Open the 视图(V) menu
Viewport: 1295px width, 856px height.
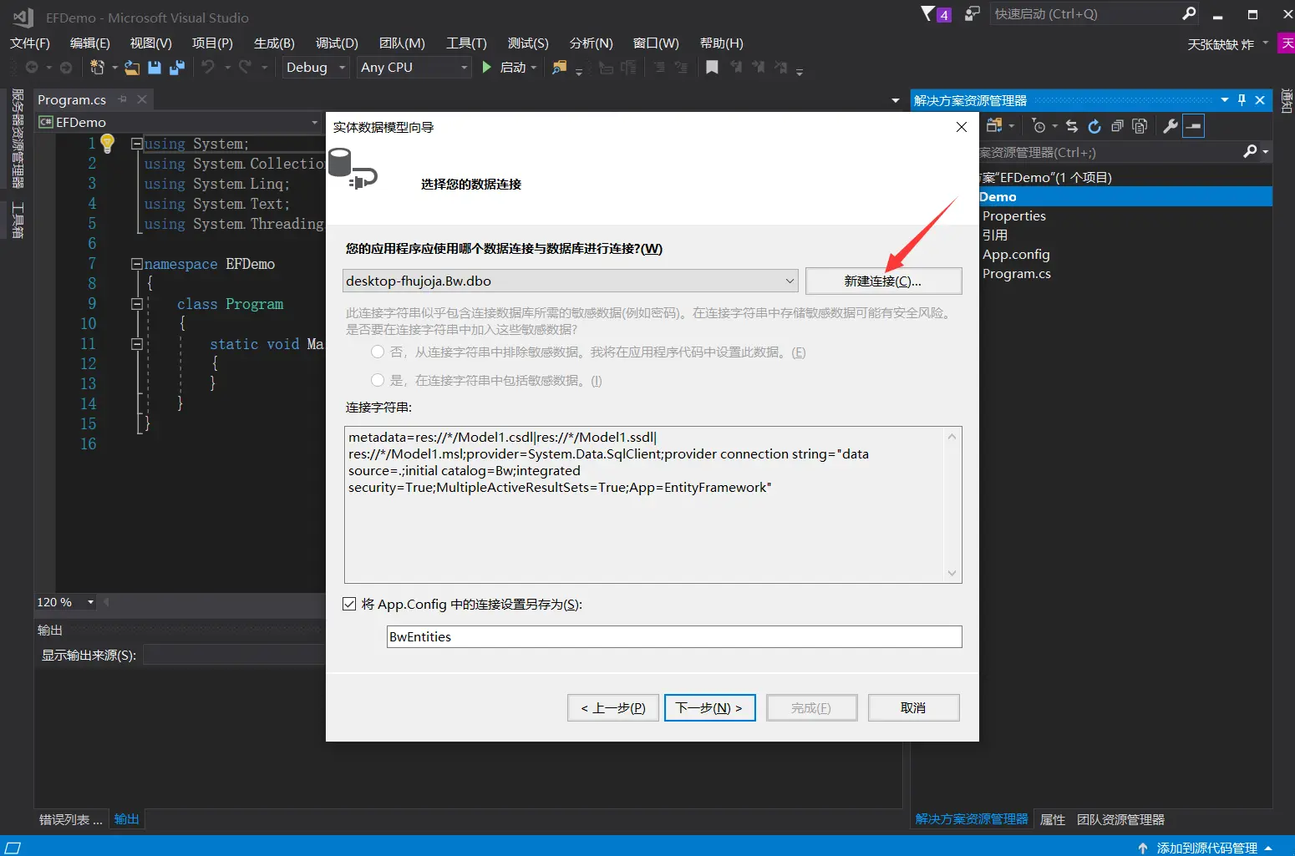[x=151, y=43]
